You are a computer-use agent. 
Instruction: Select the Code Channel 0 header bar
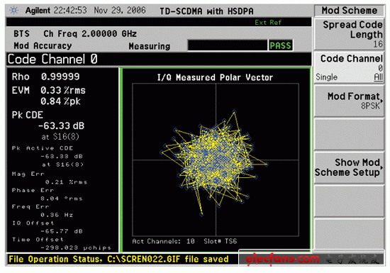coord(159,59)
